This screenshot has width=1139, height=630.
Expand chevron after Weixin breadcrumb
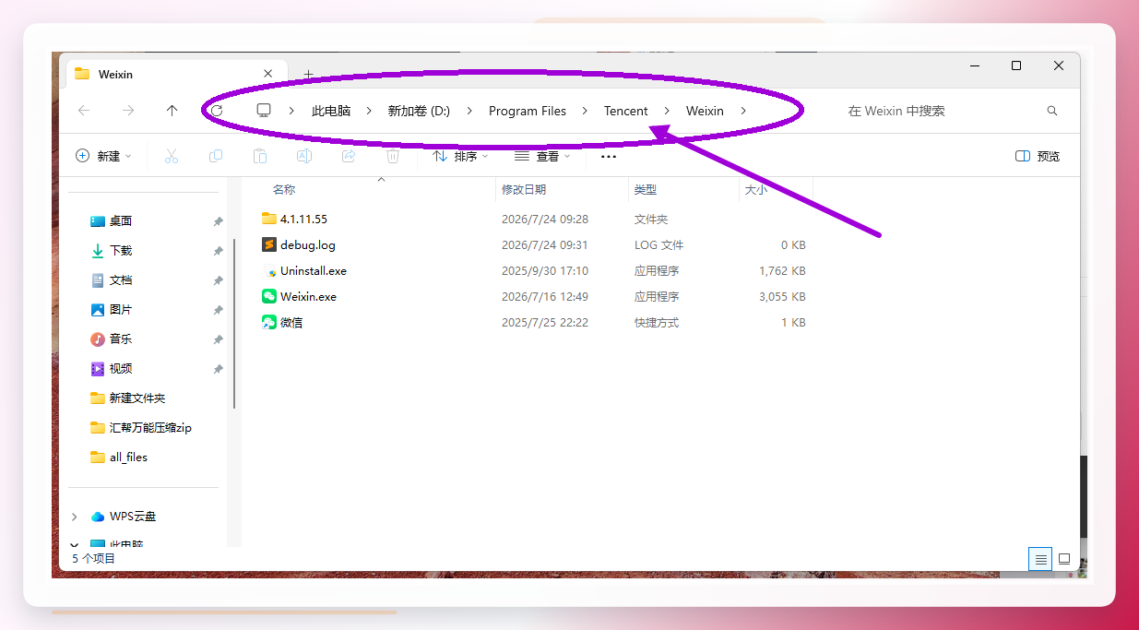tap(743, 111)
